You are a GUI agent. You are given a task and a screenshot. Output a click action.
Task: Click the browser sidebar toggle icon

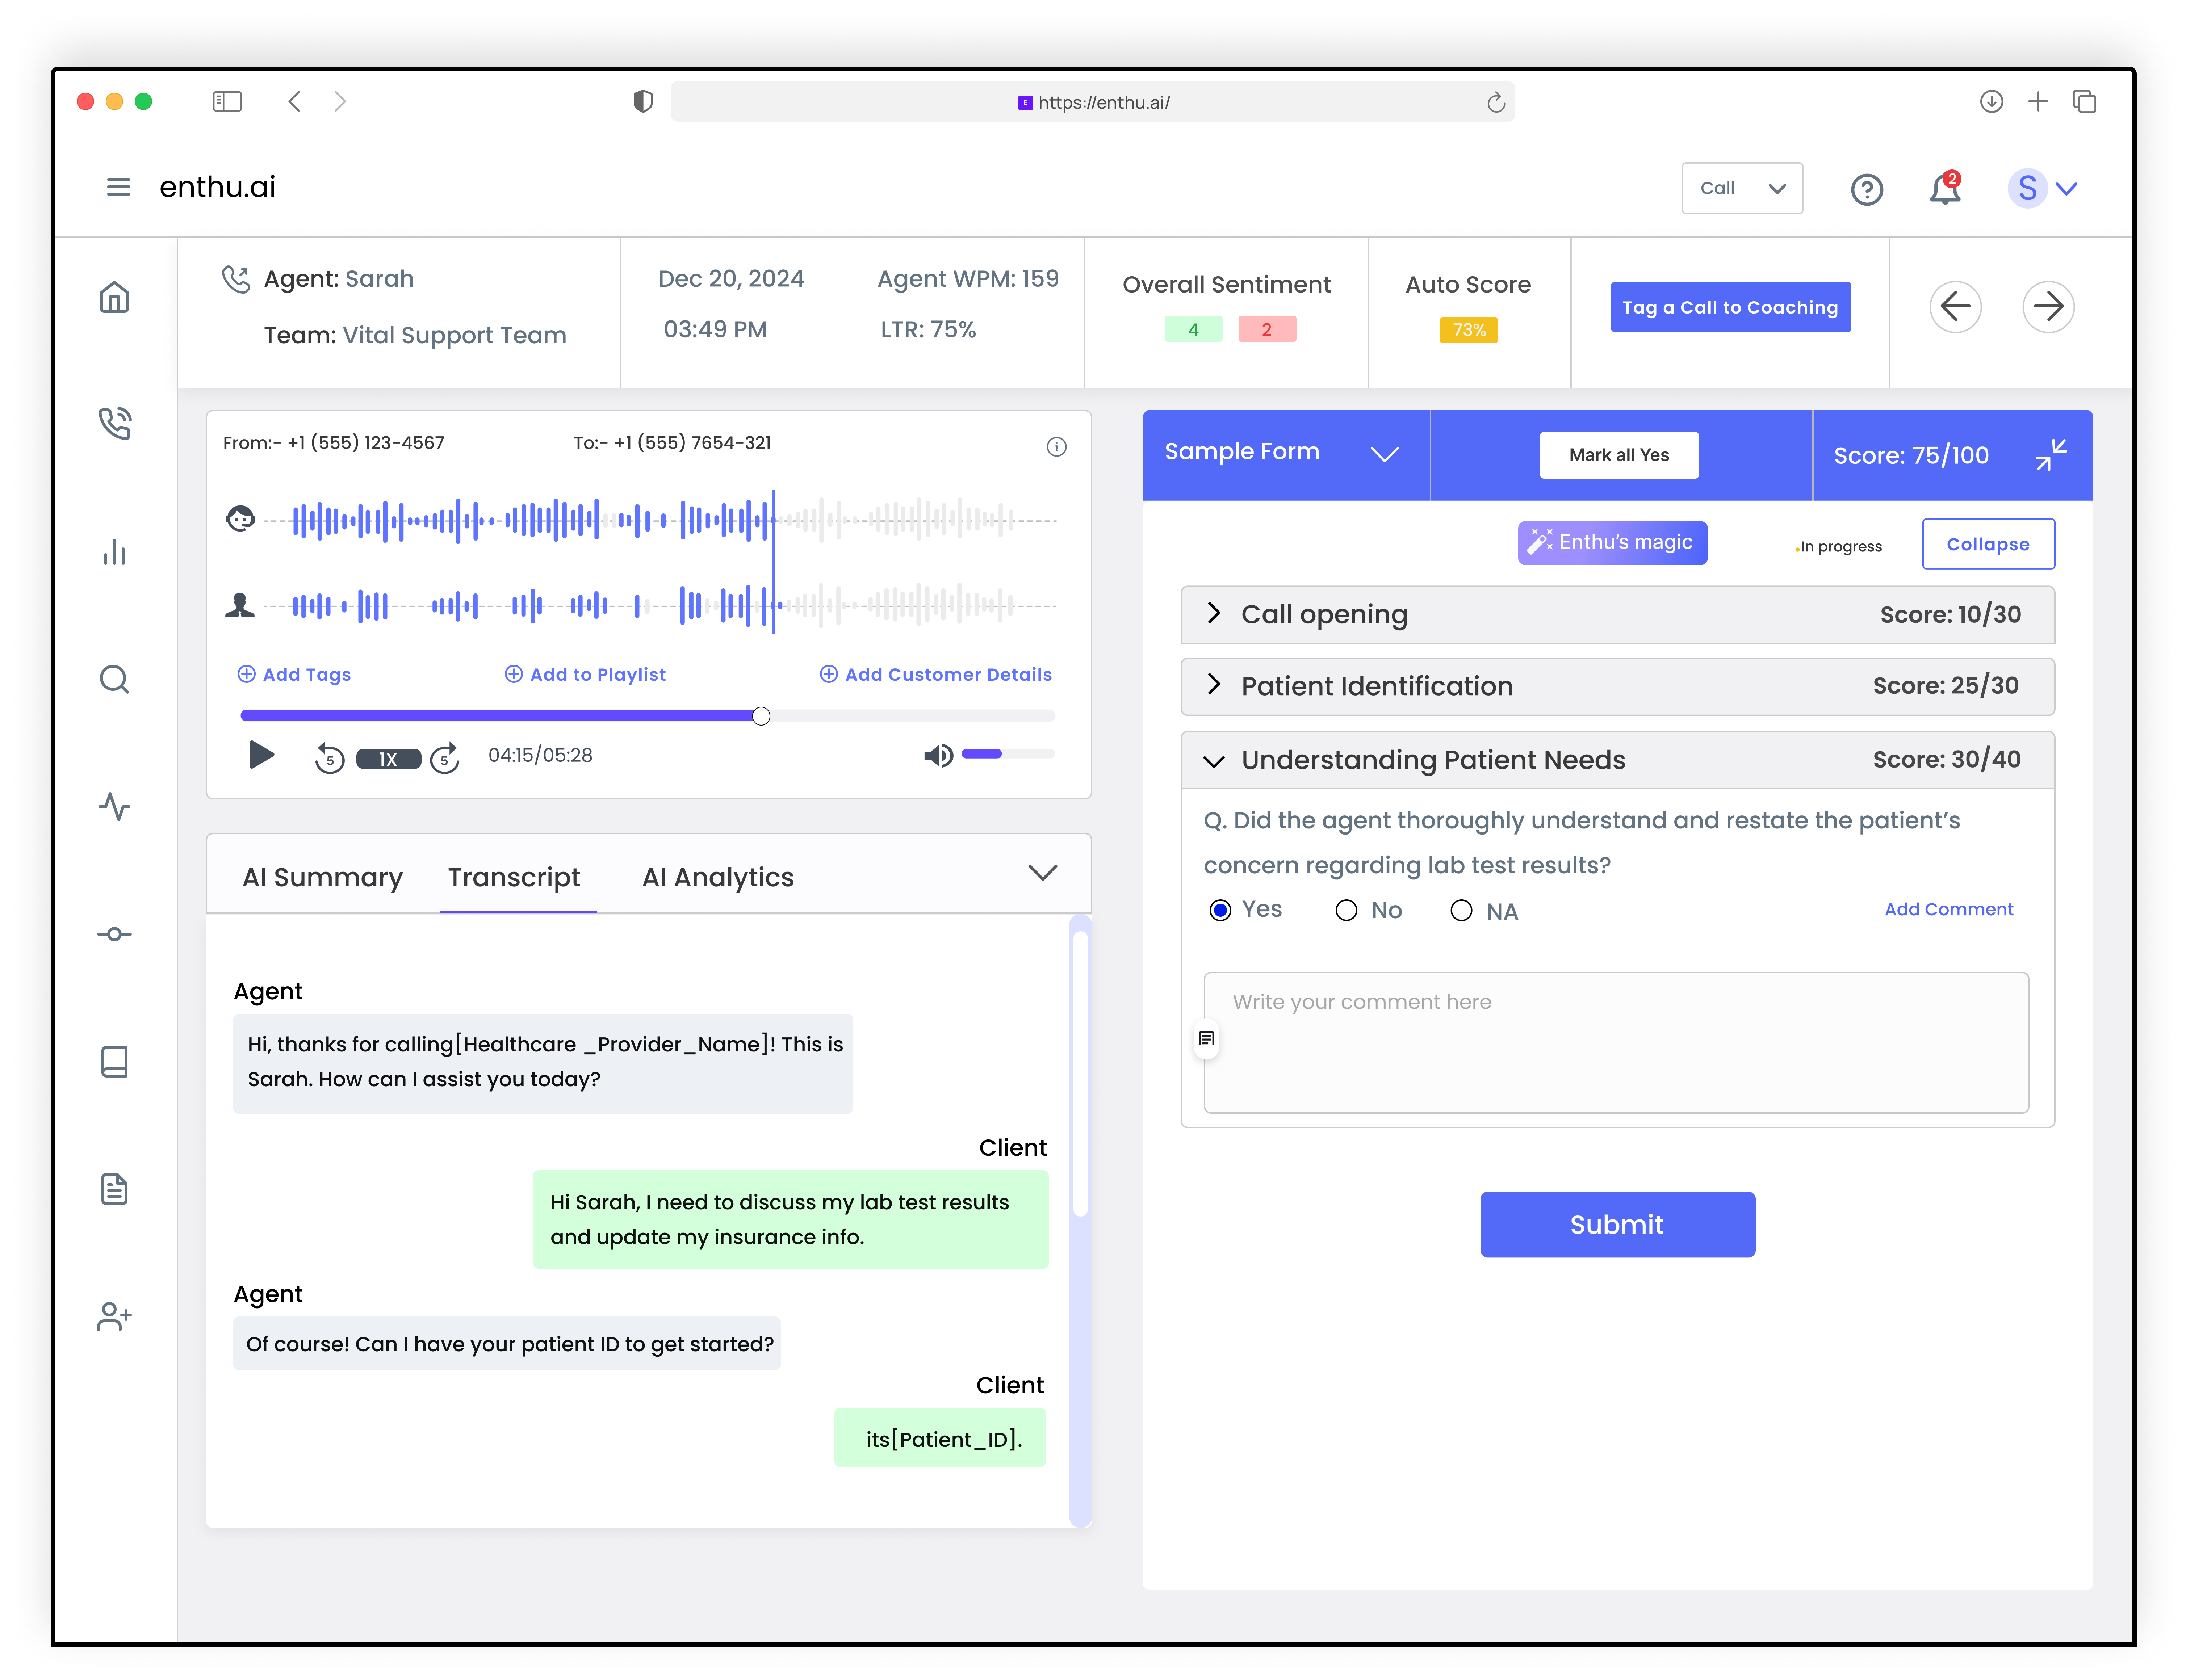[x=227, y=101]
